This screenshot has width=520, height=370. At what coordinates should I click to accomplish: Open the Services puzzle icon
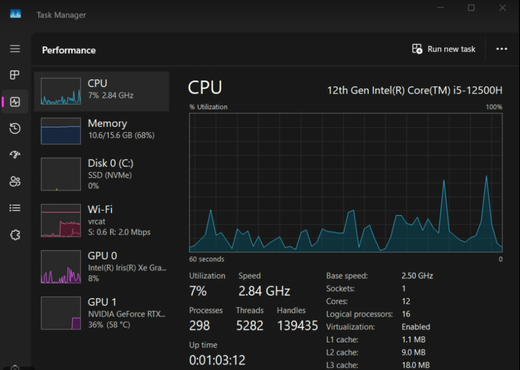15,235
